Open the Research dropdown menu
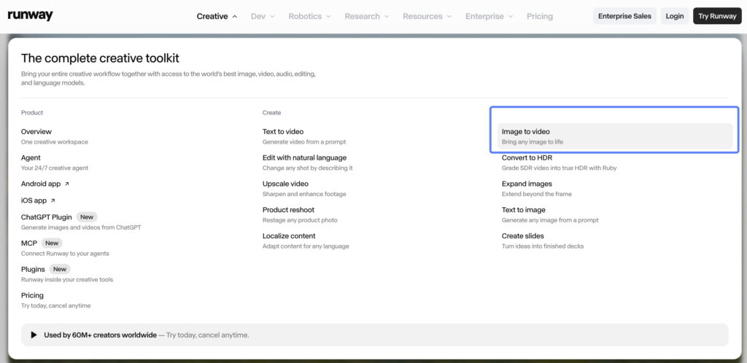Screen dimensions: 747x363 click(x=367, y=16)
